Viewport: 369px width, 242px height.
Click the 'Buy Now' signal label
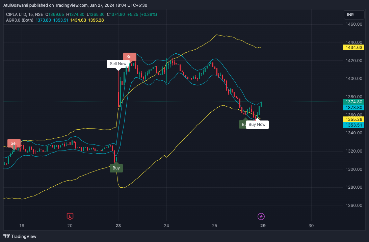pyautogui.click(x=257, y=125)
